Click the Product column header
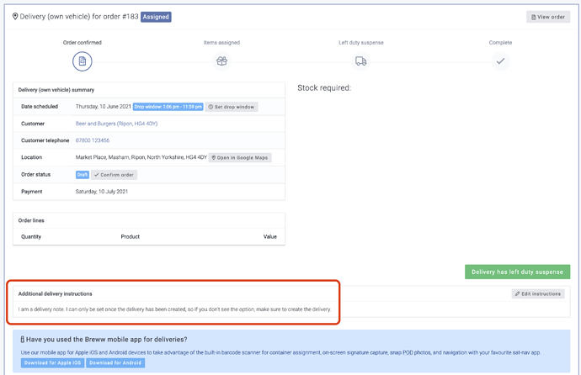 (130, 236)
